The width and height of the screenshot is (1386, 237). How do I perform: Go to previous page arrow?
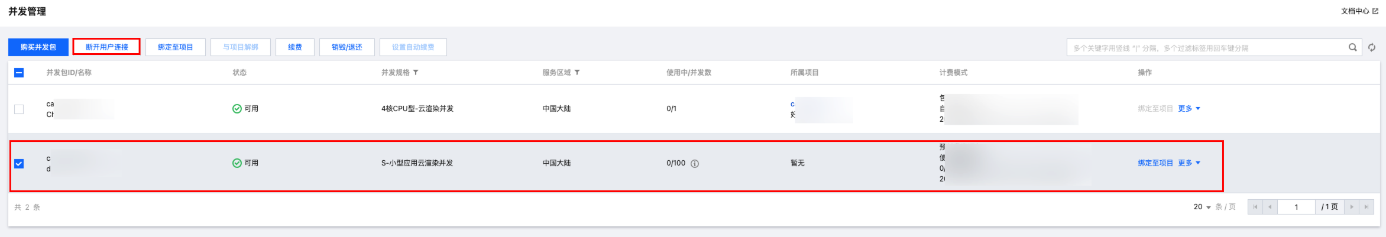pyautogui.click(x=1270, y=207)
